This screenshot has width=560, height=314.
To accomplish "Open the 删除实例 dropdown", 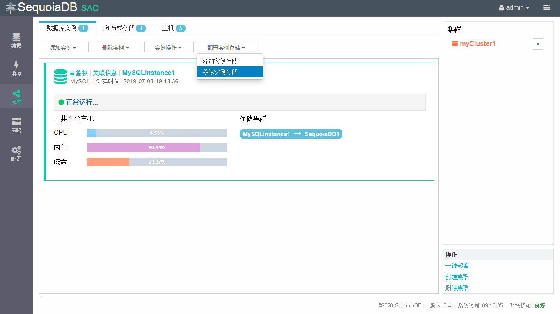I will pyautogui.click(x=116, y=48).
